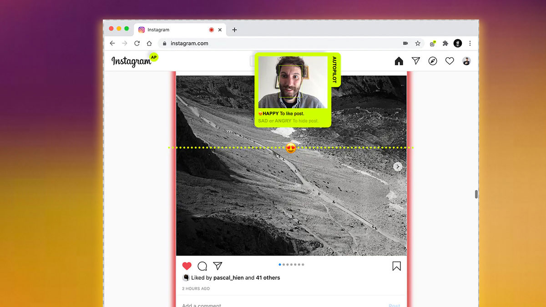Open Chrome extensions puzzle icon
546x307 pixels.
pos(445,43)
